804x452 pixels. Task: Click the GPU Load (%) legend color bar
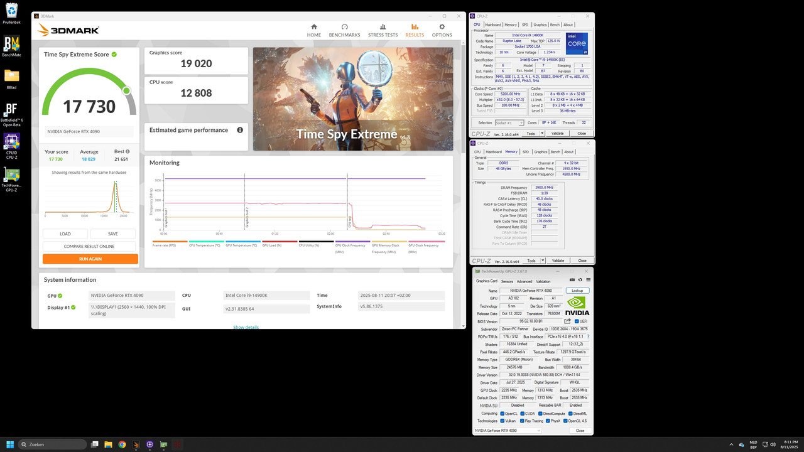pos(280,242)
